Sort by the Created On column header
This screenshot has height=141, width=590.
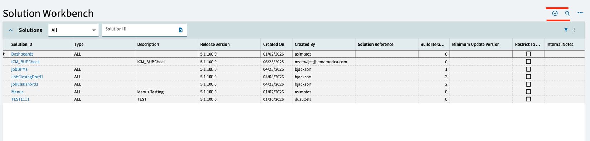pyautogui.click(x=277, y=44)
